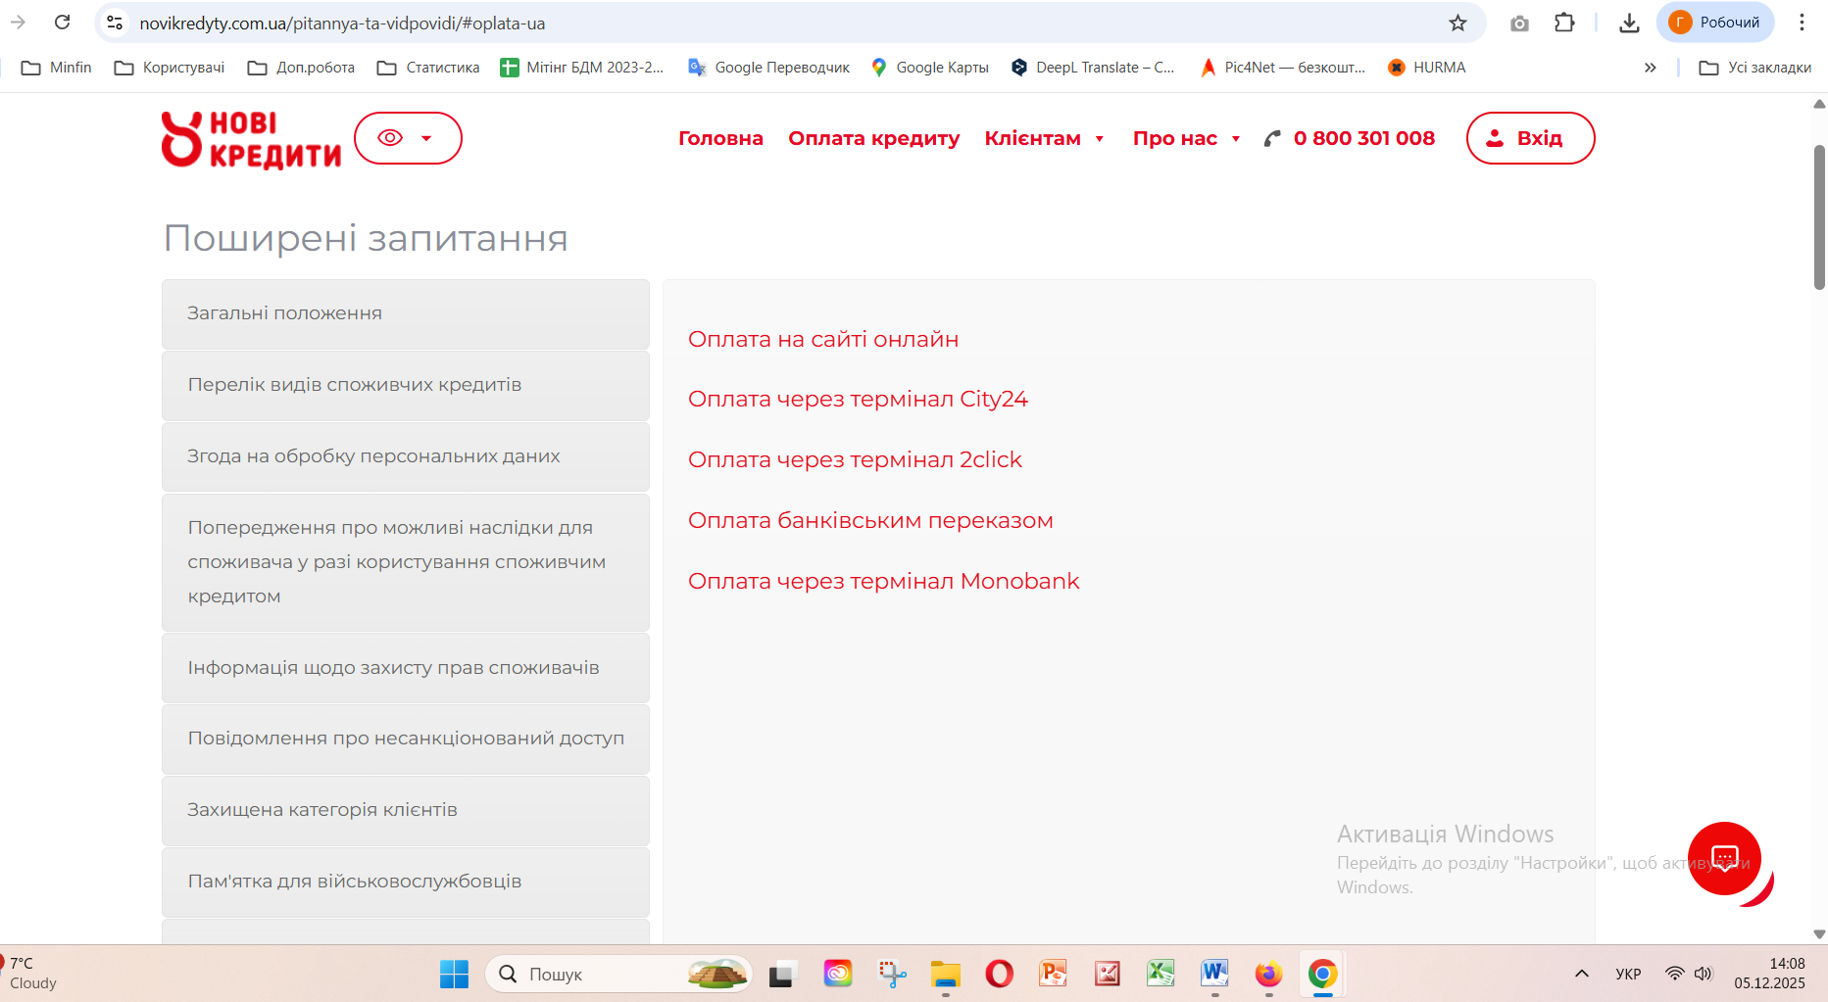Open the Google Переводчик bookmark
The height and width of the screenshot is (1002, 1828).
click(x=769, y=68)
